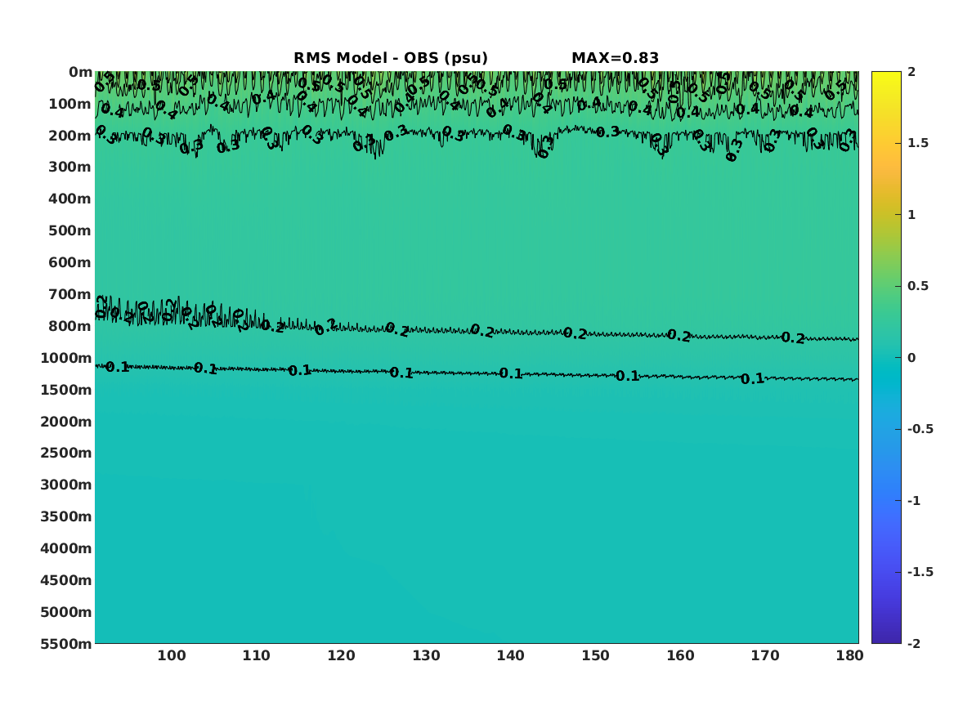The width and height of the screenshot is (954, 715).
Task: Click the "120" horizontal axis tick label
Action: pos(342,656)
